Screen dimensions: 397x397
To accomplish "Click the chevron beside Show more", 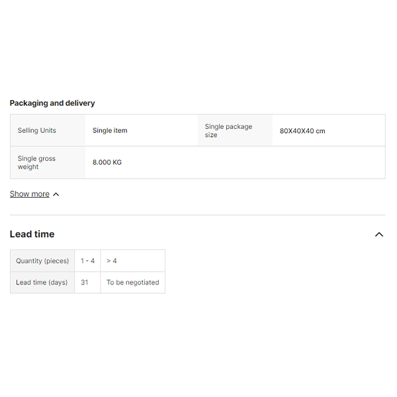I will coord(56,195).
